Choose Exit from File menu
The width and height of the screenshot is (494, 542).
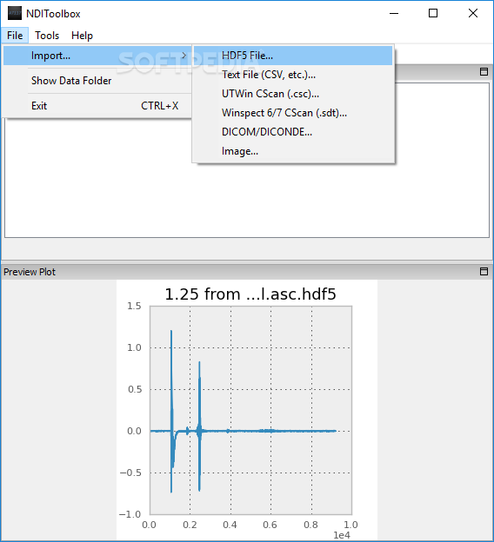coord(97,106)
